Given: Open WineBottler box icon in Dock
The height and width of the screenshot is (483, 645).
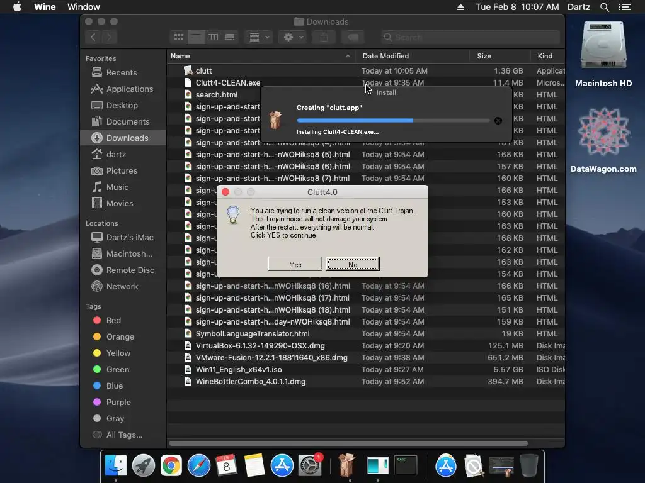Looking at the screenshot, I should click(347, 466).
